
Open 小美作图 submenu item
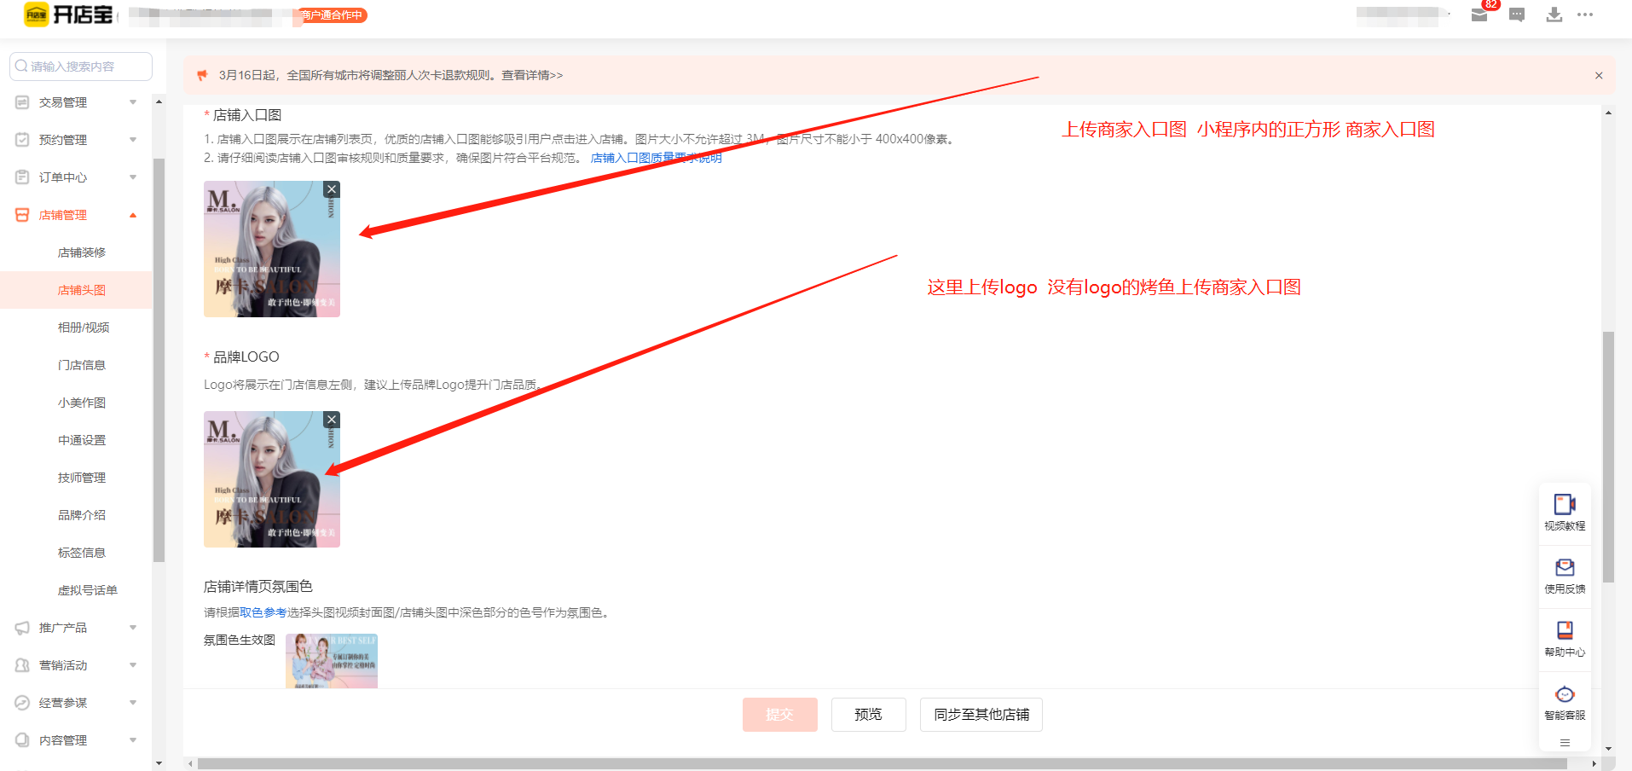82,403
